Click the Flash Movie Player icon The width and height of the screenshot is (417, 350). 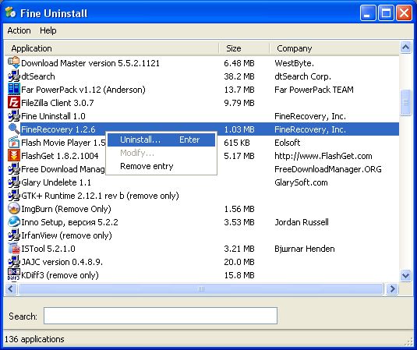[14, 143]
